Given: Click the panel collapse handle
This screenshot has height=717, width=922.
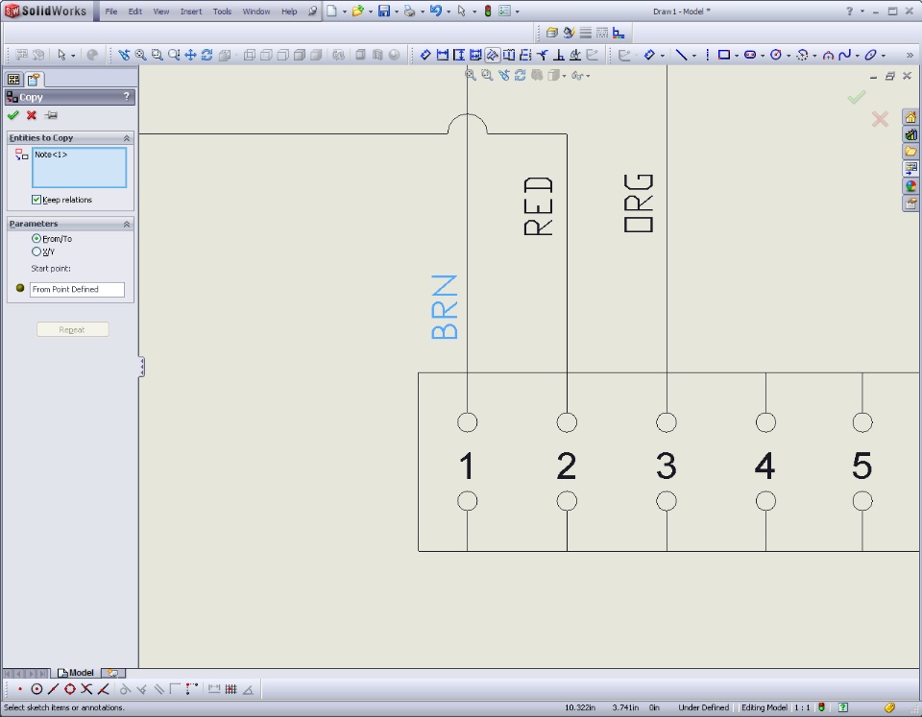Looking at the screenshot, I should (x=142, y=367).
